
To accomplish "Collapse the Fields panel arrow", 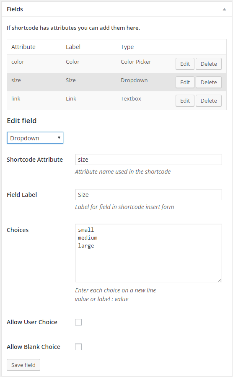I will pyautogui.click(x=224, y=9).
